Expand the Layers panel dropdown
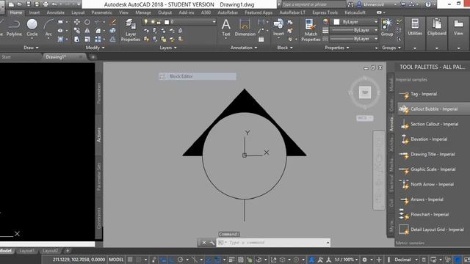 [x=168, y=48]
